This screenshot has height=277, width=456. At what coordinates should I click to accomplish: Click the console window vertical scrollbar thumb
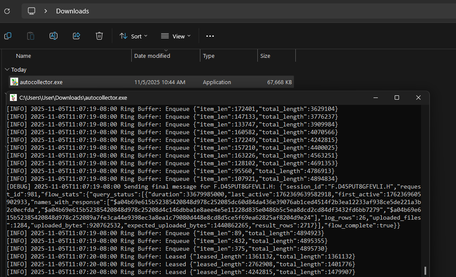click(x=425, y=271)
